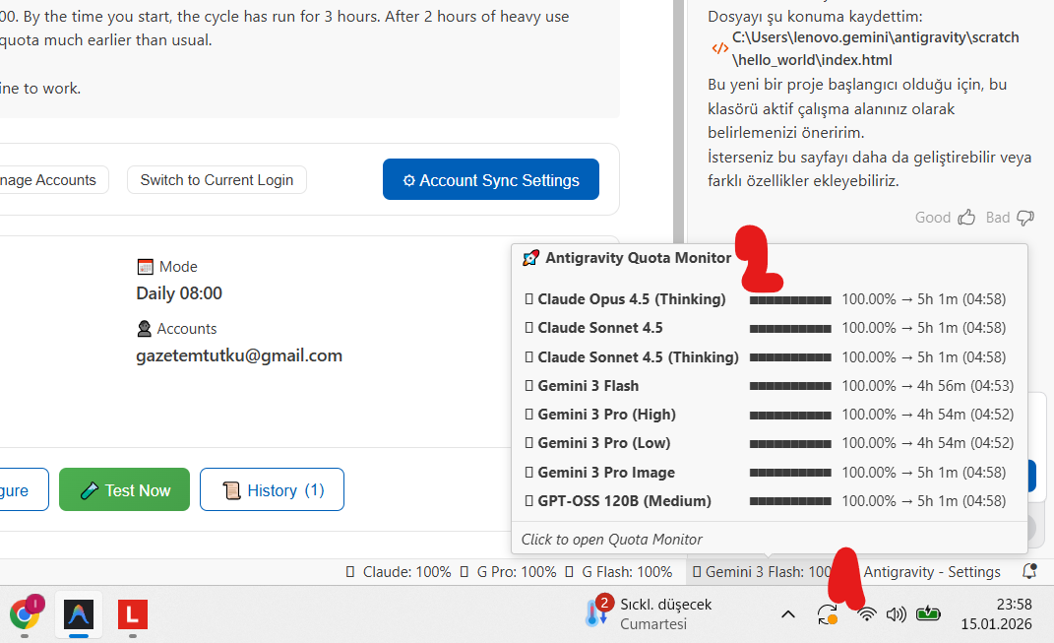Select Gemini 3 Pro (High) quota row
Image resolution: width=1054 pixels, height=643 pixels.
(769, 415)
